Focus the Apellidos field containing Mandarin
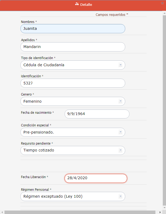 (73, 47)
